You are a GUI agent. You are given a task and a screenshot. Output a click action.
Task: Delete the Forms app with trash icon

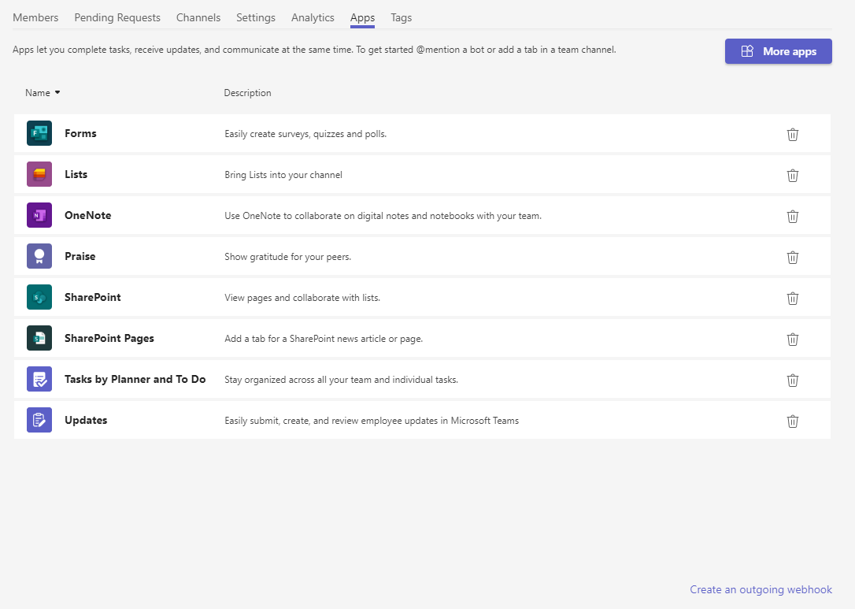click(792, 134)
